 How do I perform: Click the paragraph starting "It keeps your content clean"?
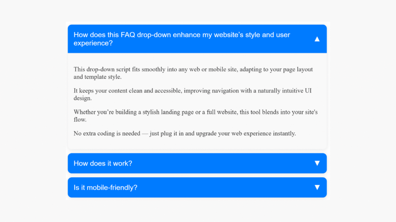[193, 91]
